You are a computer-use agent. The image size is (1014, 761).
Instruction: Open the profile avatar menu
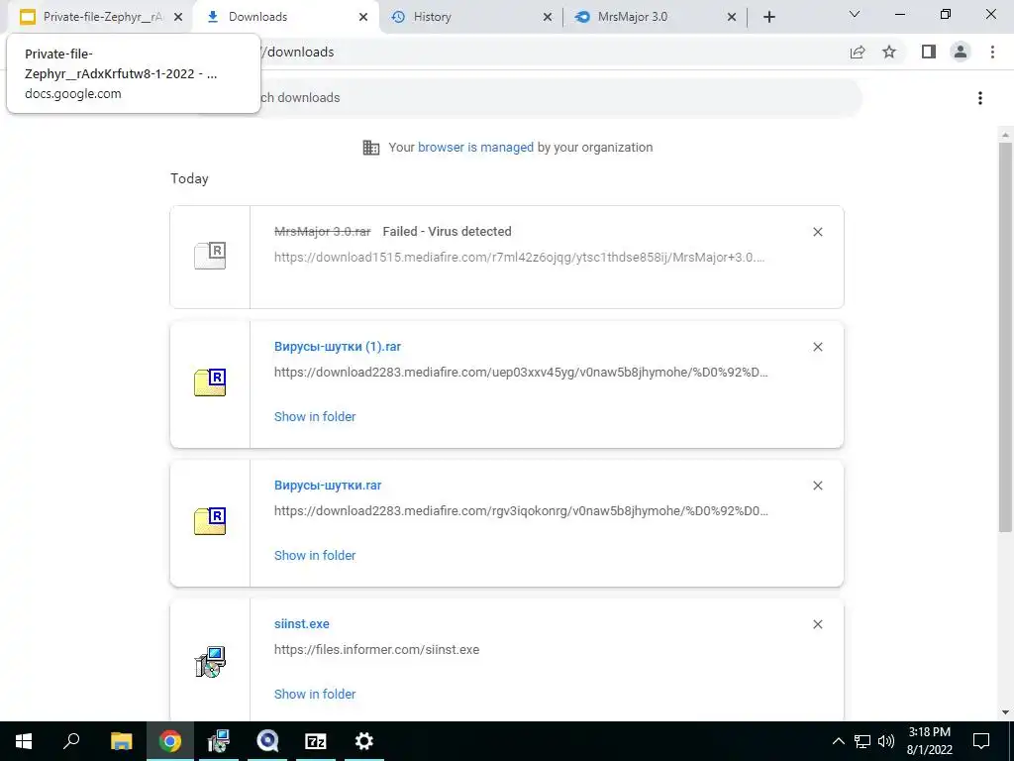[961, 52]
